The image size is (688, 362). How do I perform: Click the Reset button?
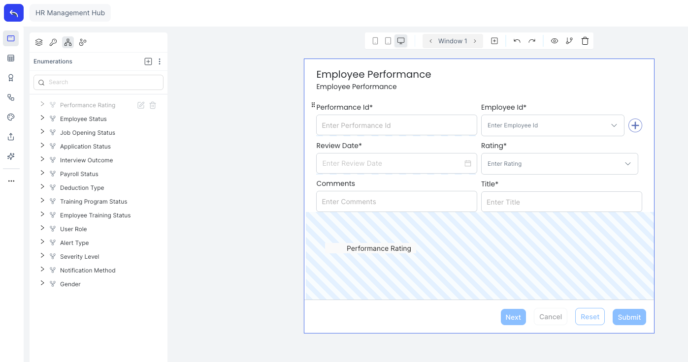point(590,317)
